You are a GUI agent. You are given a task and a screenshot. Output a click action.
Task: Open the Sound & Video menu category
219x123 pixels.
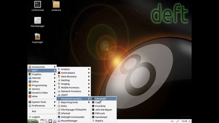coord(42,93)
